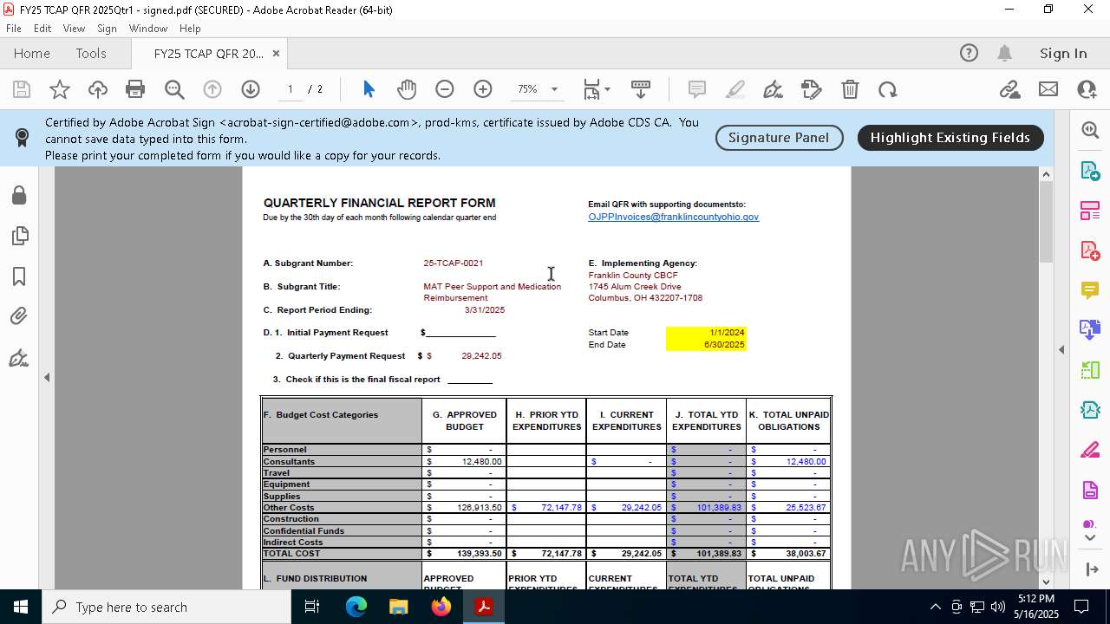Click the upload to cloud icon
1110x624 pixels.
98,89
